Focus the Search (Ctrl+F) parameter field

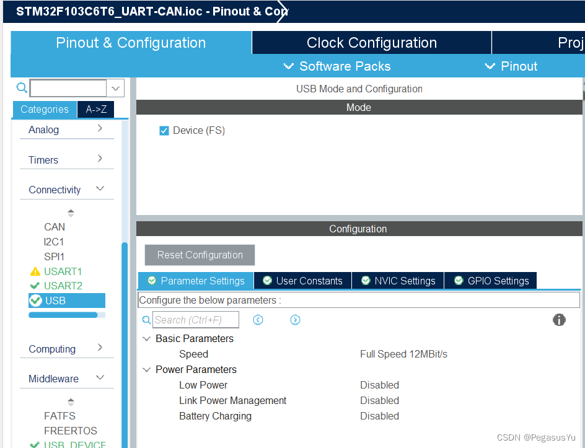pos(195,320)
